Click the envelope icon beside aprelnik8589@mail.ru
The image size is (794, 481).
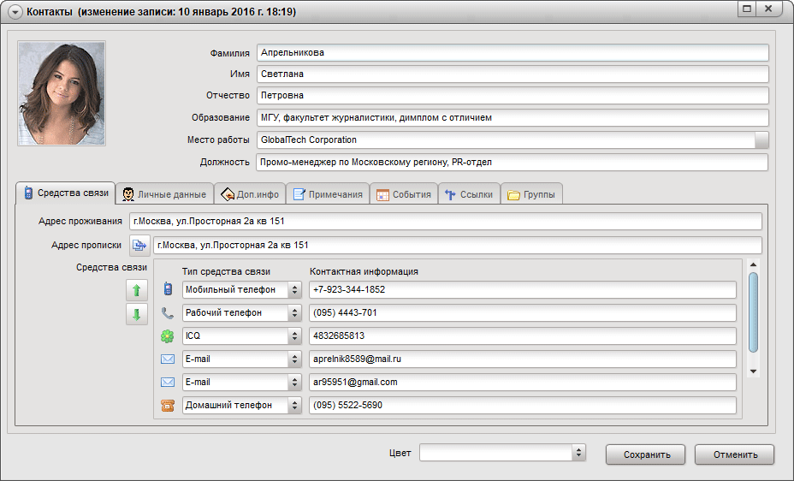pyautogui.click(x=168, y=359)
